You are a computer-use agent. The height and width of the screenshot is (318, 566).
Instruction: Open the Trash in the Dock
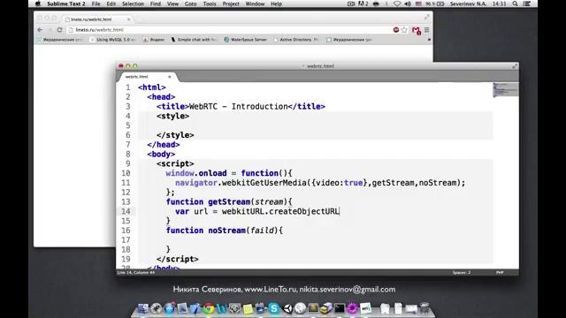(424, 308)
